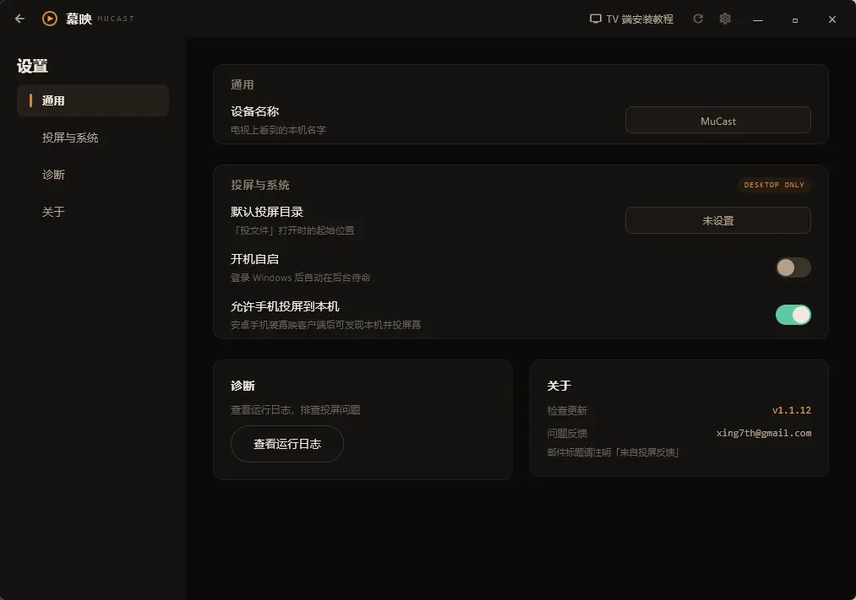Enable the 开机自启 toggle
The image size is (856, 600).
pyautogui.click(x=793, y=268)
